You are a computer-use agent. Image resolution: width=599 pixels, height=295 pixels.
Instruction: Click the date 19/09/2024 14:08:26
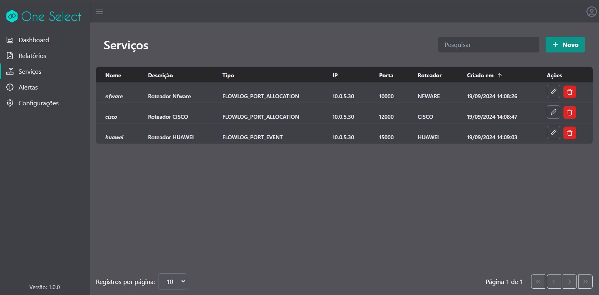point(492,96)
